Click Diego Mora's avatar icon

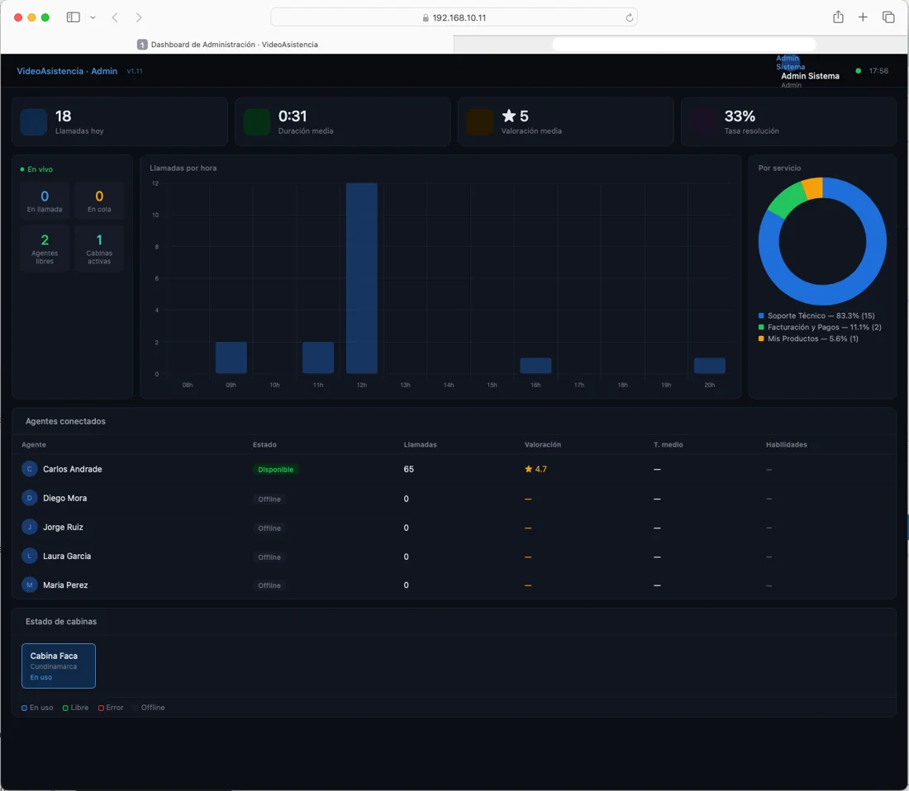(30, 498)
